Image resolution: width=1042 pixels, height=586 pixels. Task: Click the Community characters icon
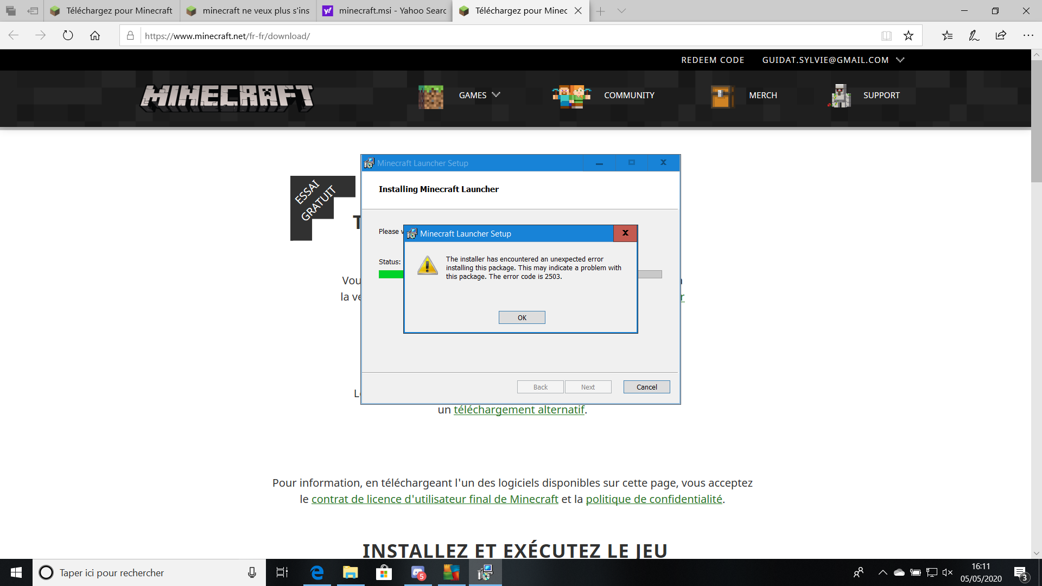coord(571,97)
